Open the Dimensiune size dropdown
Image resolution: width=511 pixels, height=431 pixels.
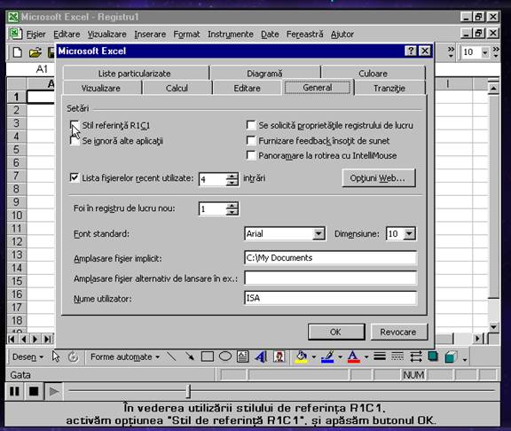point(409,233)
